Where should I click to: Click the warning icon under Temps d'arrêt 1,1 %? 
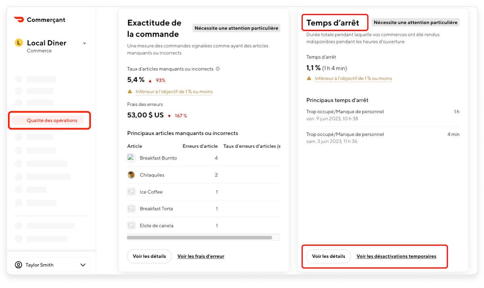(309, 79)
